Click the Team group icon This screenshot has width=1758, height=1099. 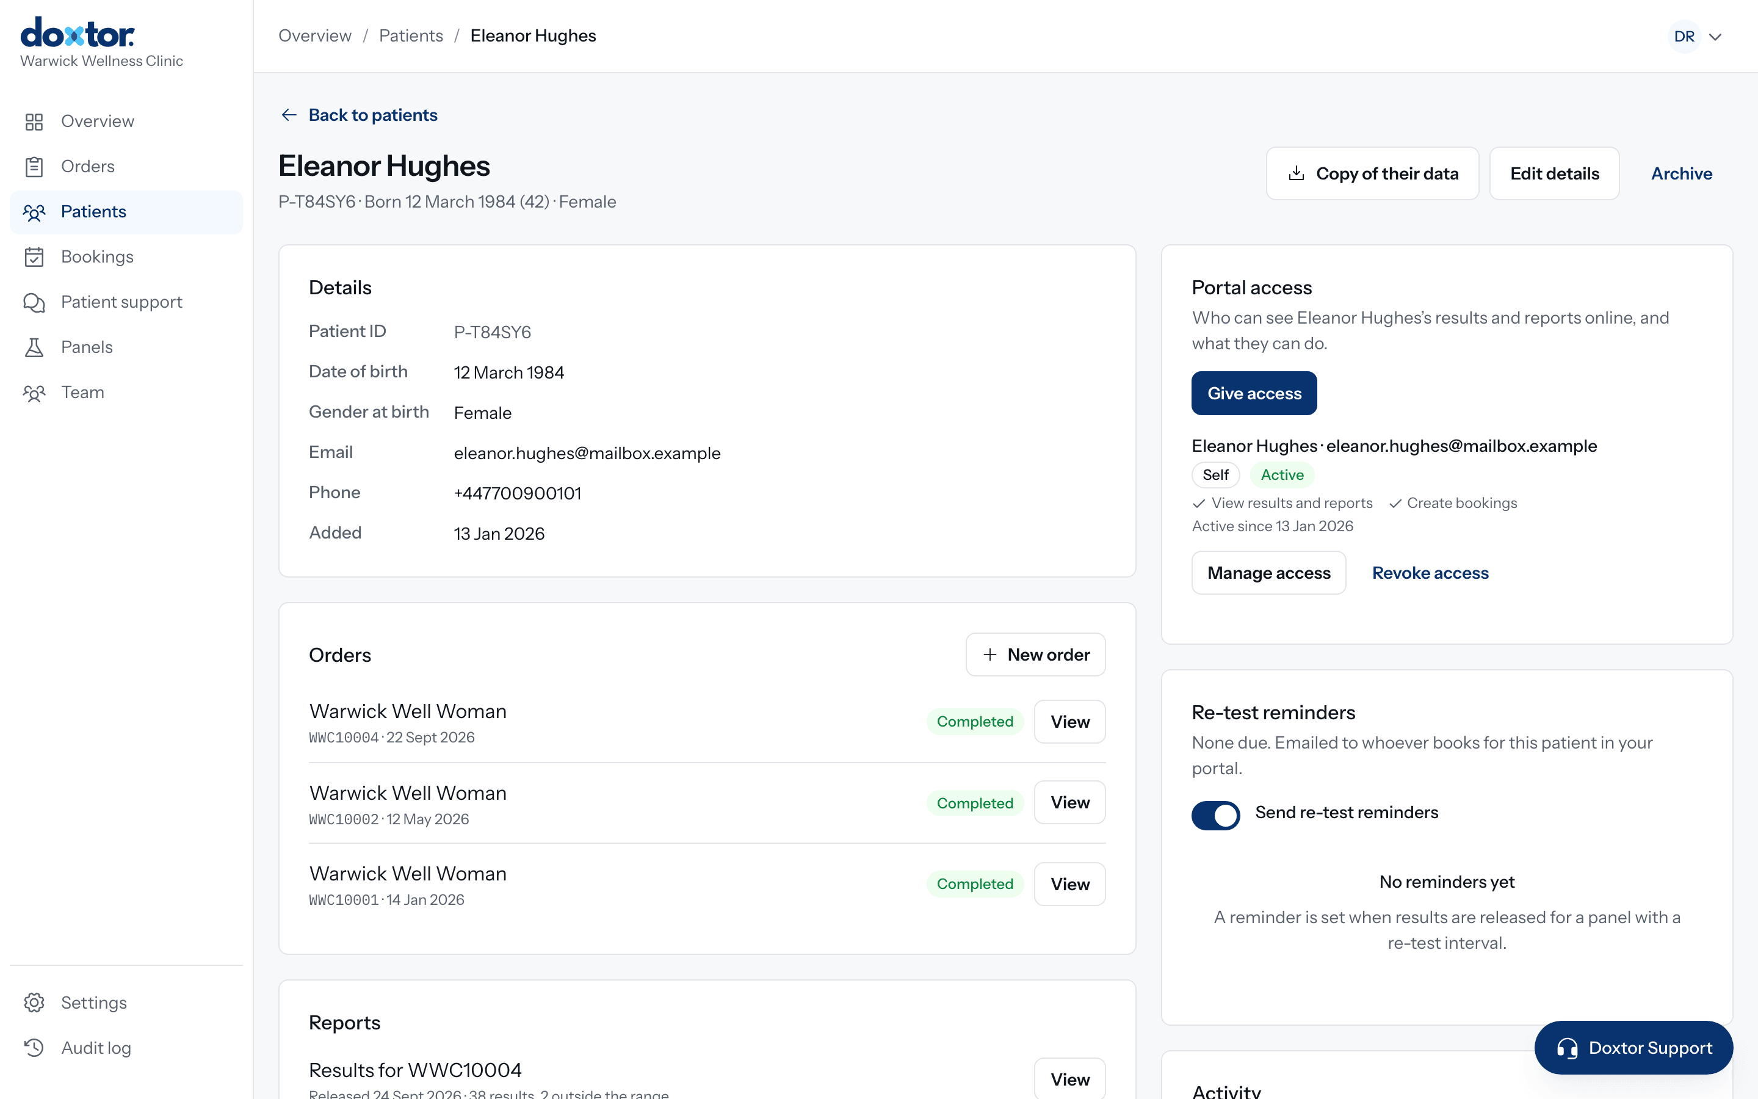pyautogui.click(x=34, y=393)
